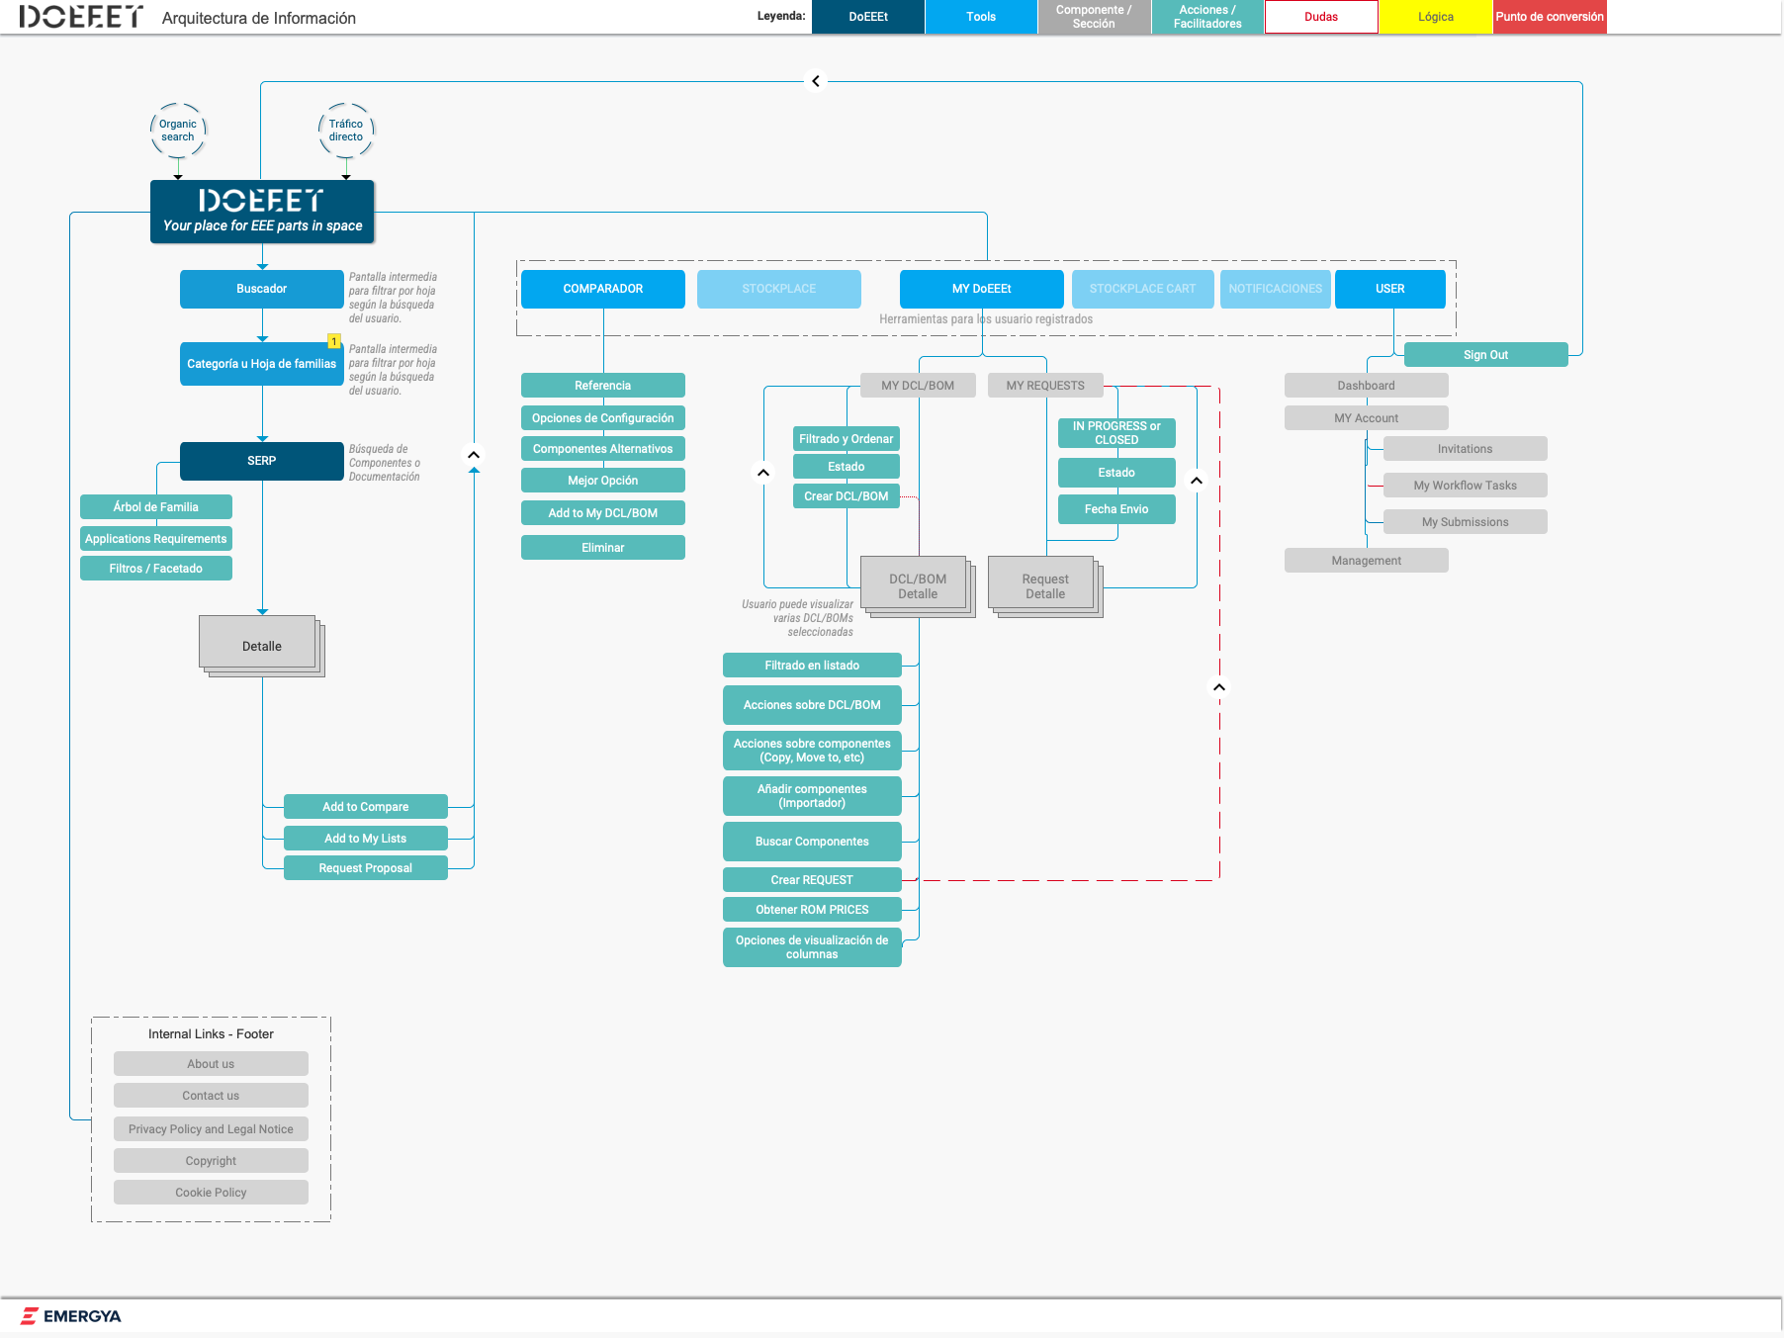Click the DoEEEt home node box
This screenshot has height=1338, width=1784.
pyautogui.click(x=262, y=212)
